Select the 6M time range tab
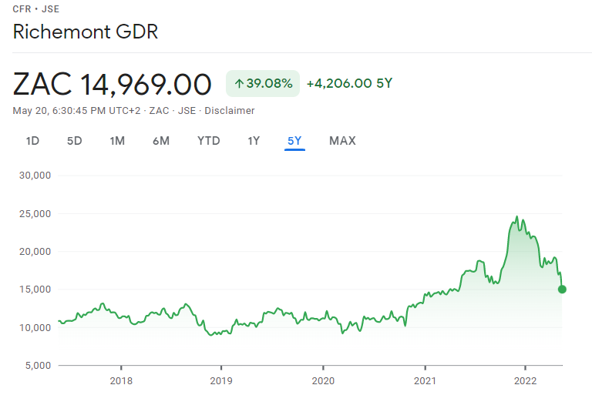This screenshot has height=395, width=592. [x=161, y=141]
